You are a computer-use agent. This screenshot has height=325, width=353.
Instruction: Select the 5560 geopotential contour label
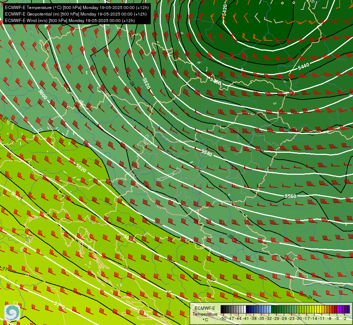[x=290, y=196]
